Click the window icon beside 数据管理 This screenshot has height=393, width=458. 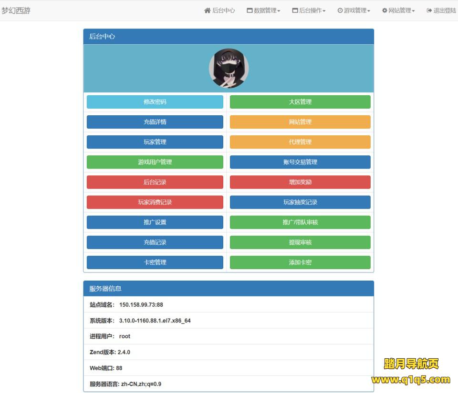pyautogui.click(x=250, y=10)
